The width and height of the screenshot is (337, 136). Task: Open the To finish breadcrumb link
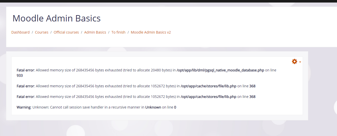click(x=118, y=32)
